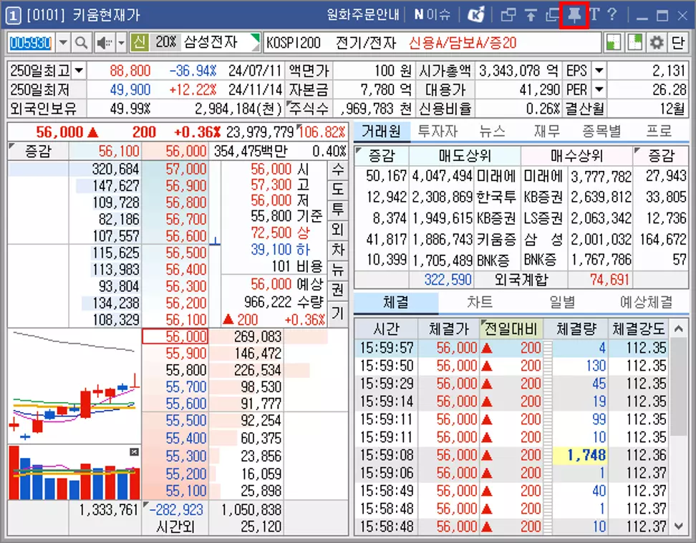
Task: Click the 매수상위 column header
Action: pos(576,156)
